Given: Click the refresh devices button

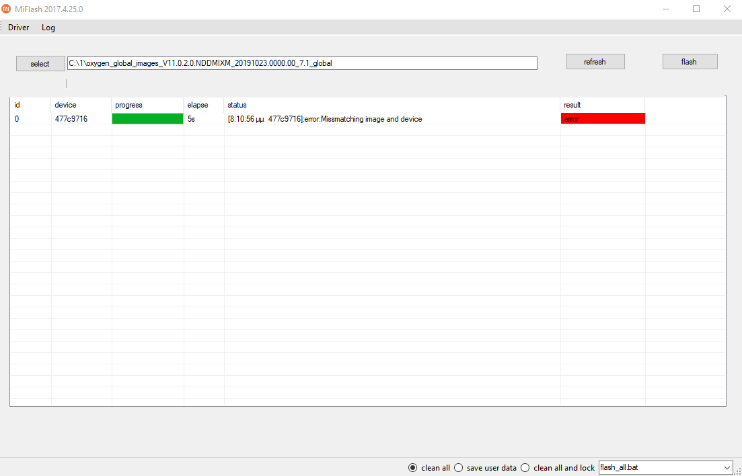Looking at the screenshot, I should pyautogui.click(x=595, y=61).
